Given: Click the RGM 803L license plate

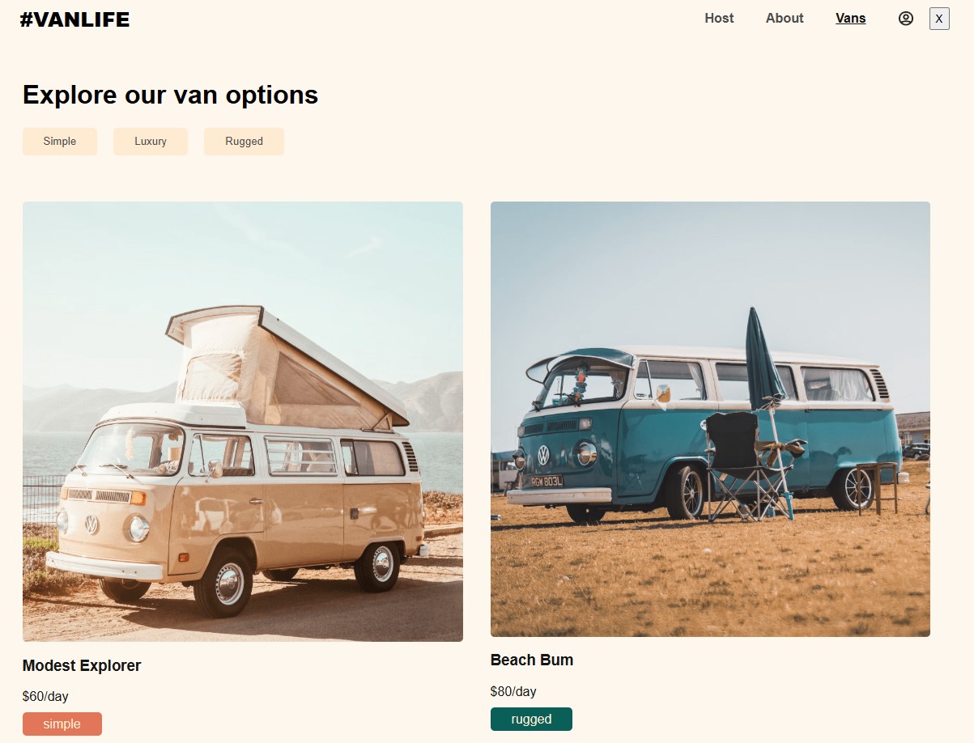Looking at the screenshot, I should 547,481.
